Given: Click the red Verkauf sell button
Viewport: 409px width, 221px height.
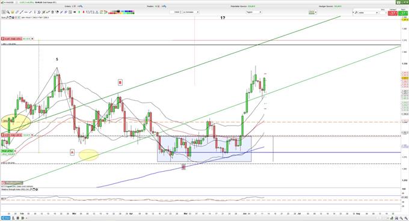Looking at the screenshot, I should pos(392,13).
